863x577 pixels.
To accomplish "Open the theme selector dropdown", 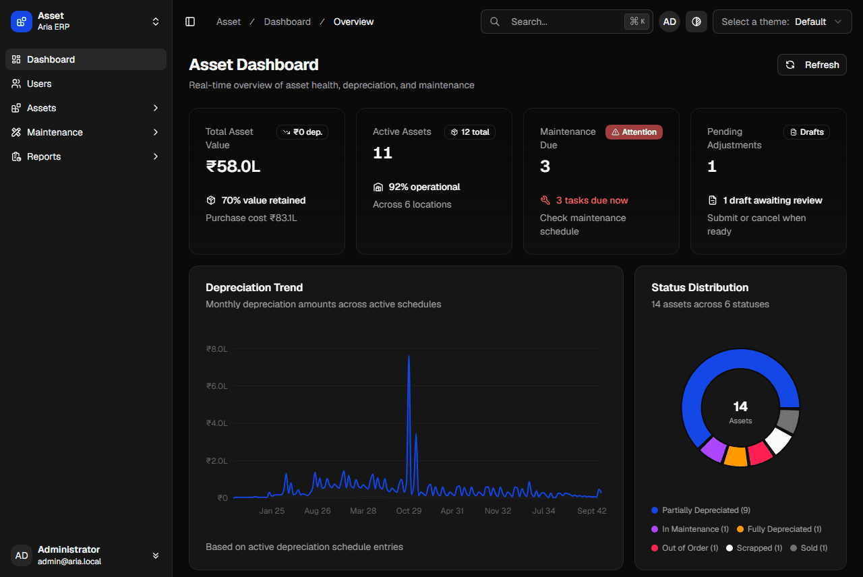I will tap(782, 22).
